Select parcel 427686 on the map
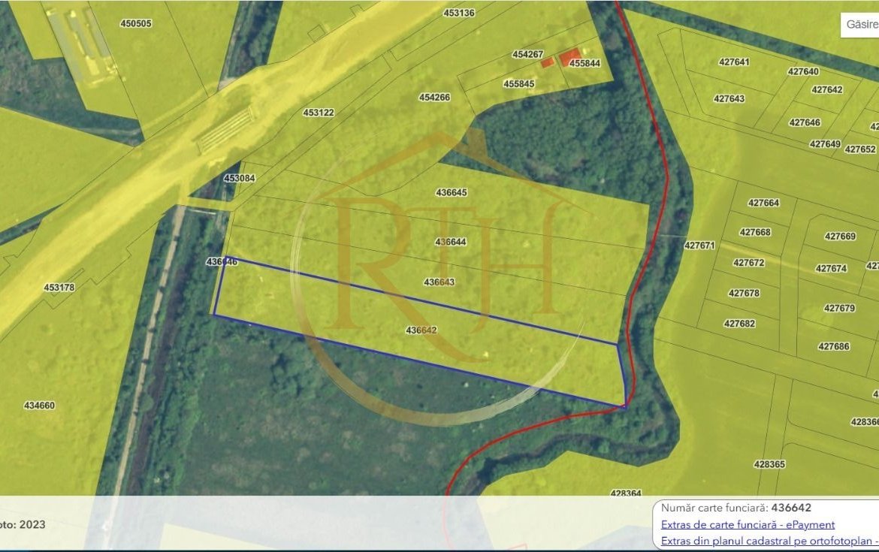Viewport: 879px width, 552px height. [x=834, y=347]
